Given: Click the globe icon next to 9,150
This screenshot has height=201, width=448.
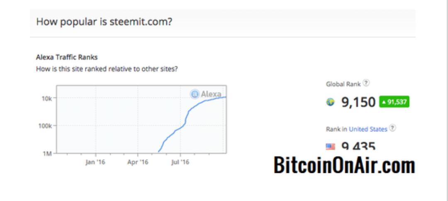Looking at the screenshot, I should (x=330, y=102).
